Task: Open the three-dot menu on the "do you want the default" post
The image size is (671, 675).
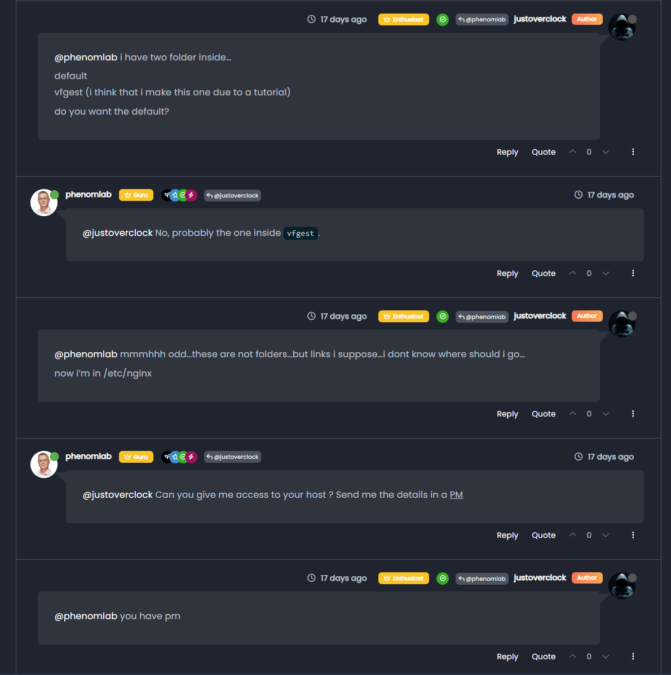Action: click(633, 152)
